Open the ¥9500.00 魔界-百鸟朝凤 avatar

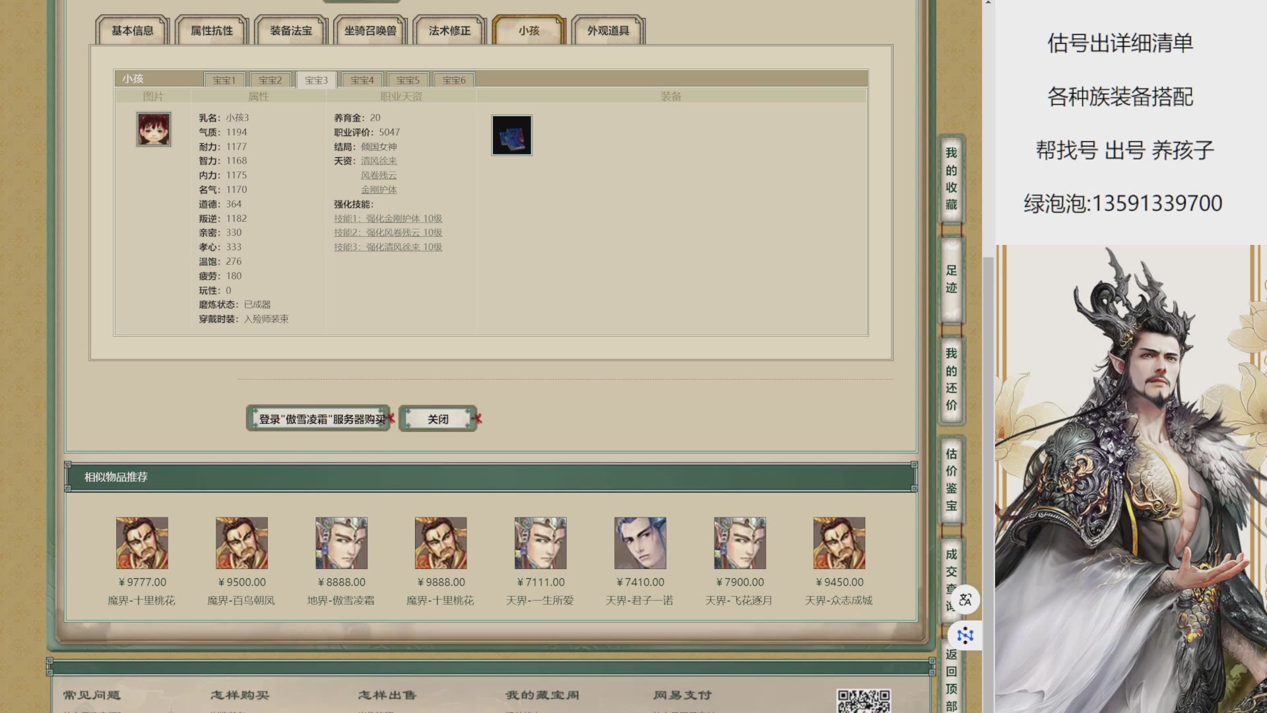pyautogui.click(x=242, y=543)
